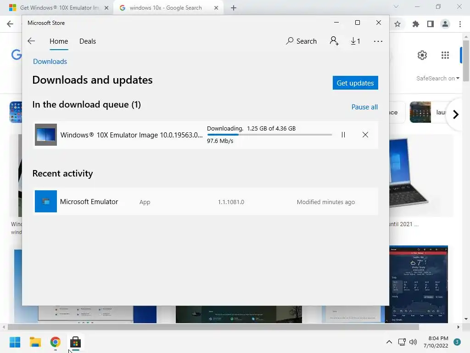Click Chrome's back arrow
This screenshot has height=353, width=470.
coord(10,24)
